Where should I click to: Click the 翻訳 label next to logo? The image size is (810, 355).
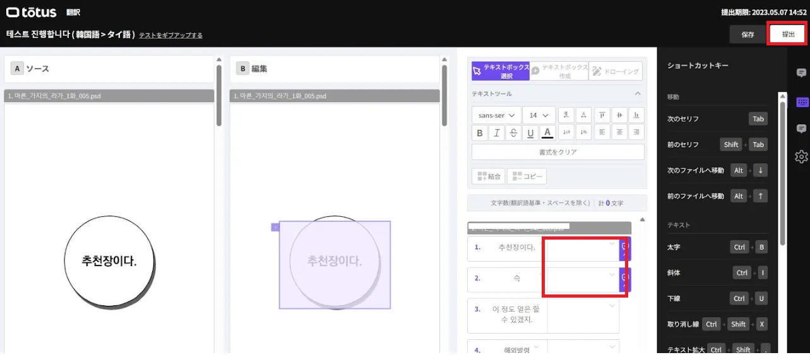coord(73,13)
